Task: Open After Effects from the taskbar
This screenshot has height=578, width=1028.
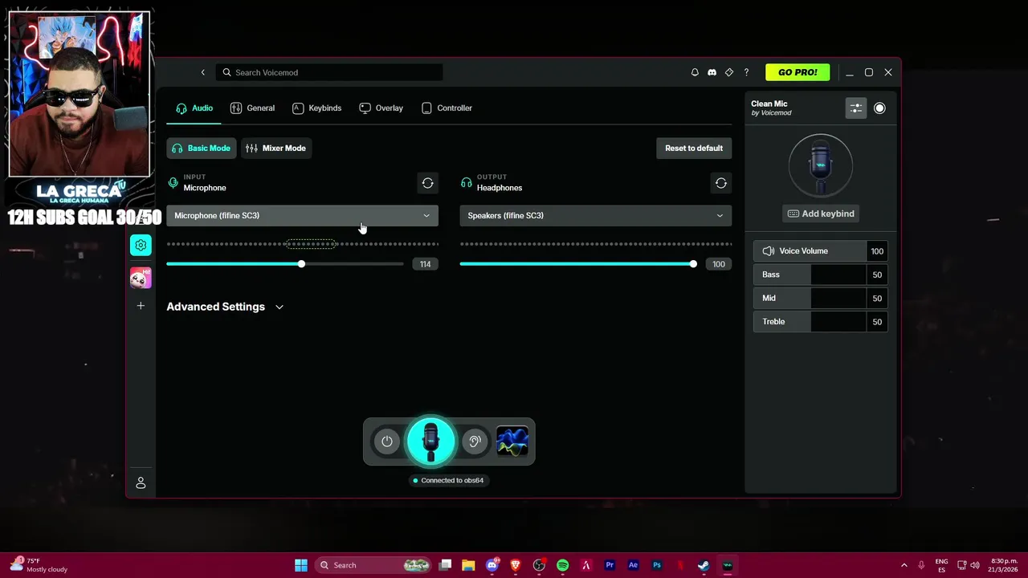Action: point(633,565)
